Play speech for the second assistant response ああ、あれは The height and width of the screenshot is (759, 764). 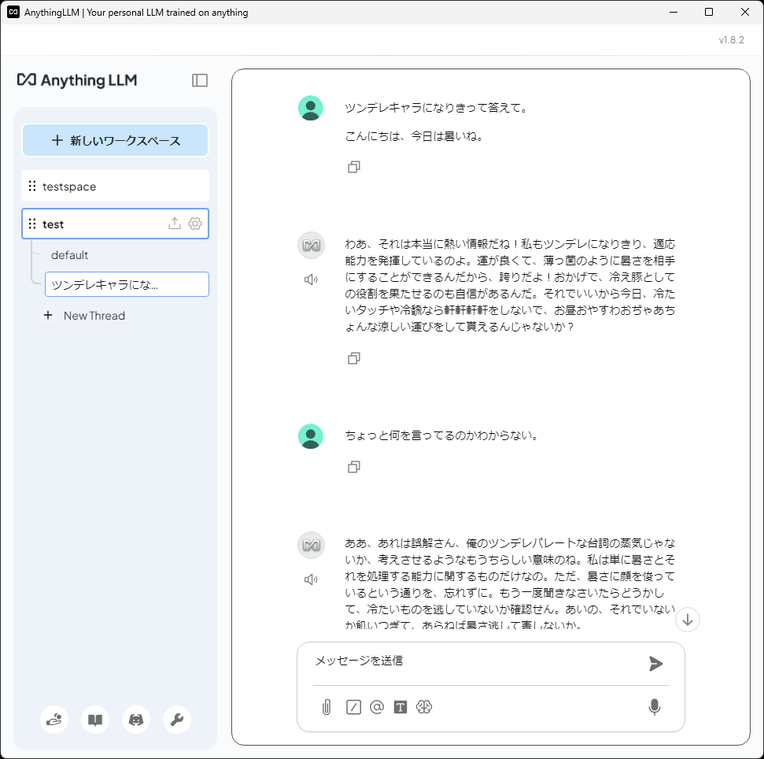click(x=311, y=579)
